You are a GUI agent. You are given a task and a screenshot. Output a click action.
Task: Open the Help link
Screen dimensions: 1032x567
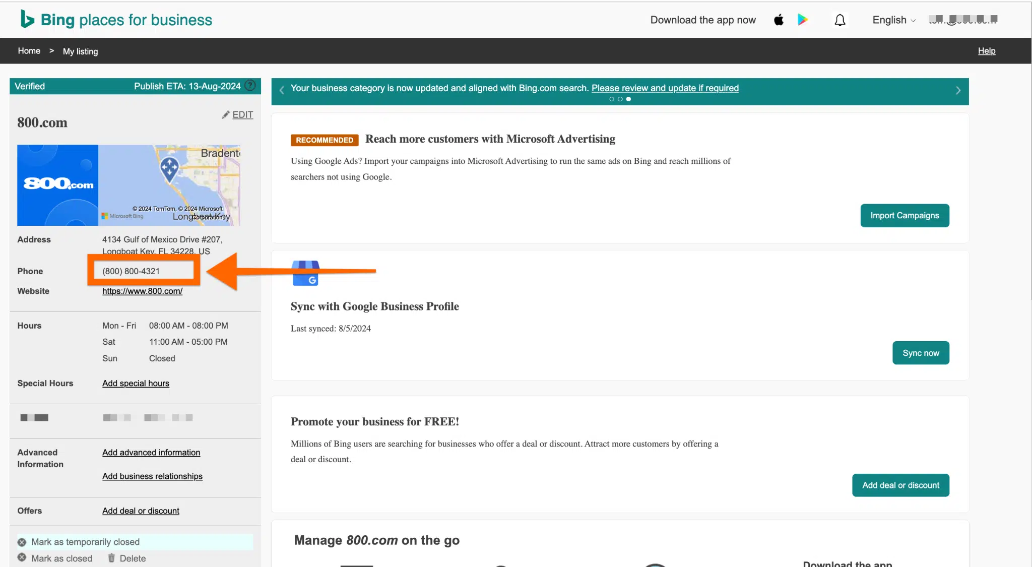pyautogui.click(x=987, y=51)
